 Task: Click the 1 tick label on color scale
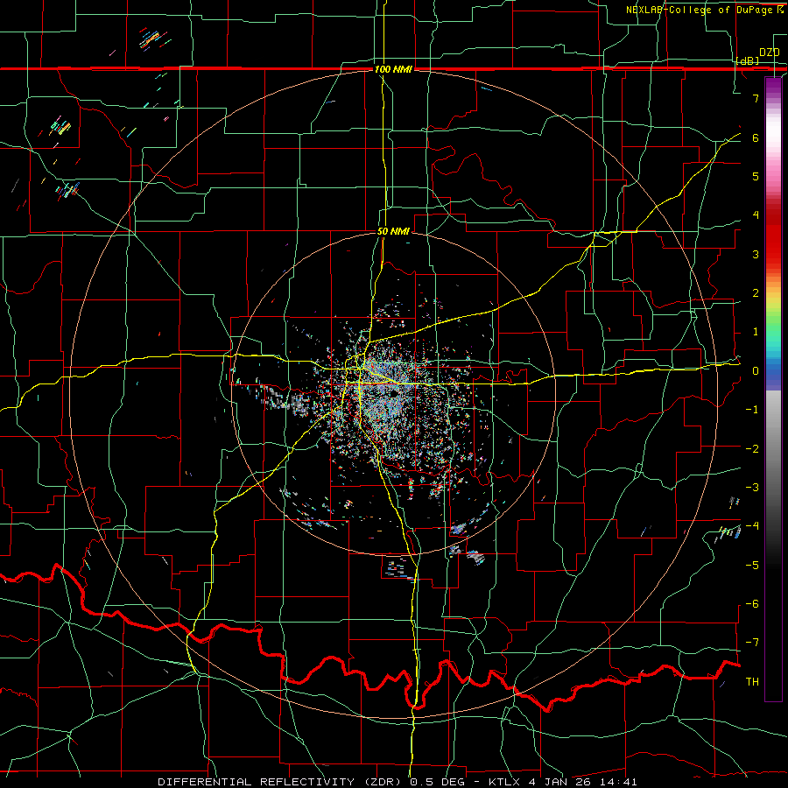click(756, 332)
